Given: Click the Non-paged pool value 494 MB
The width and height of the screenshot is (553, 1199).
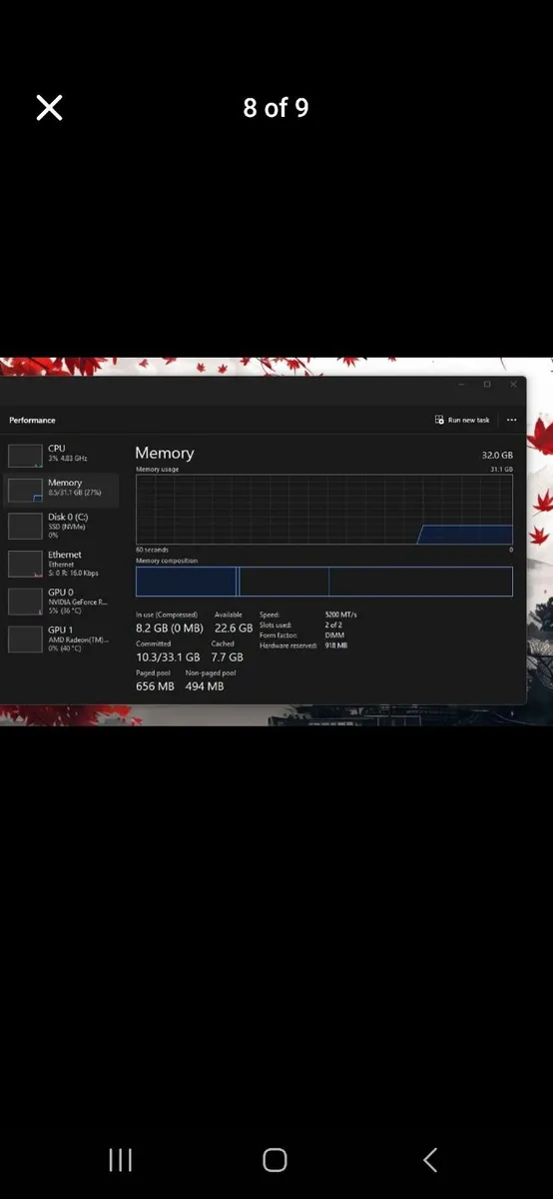Looking at the screenshot, I should 205,686.
